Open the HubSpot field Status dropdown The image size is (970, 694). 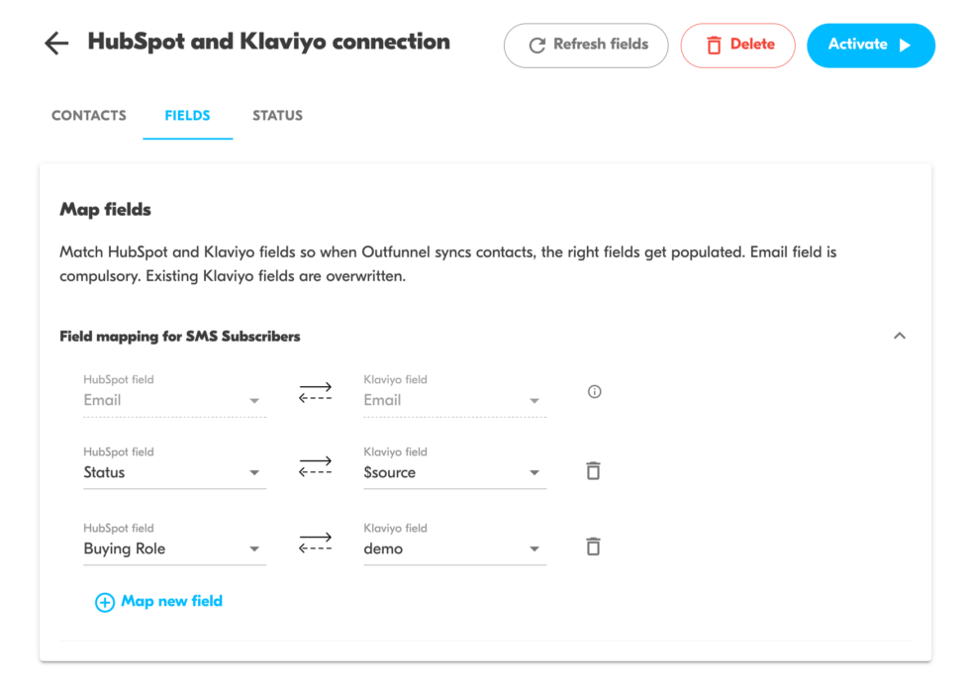174,472
